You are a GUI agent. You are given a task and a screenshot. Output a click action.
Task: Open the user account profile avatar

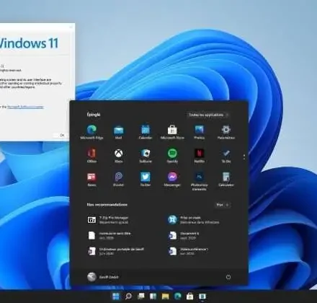[x=91, y=277]
